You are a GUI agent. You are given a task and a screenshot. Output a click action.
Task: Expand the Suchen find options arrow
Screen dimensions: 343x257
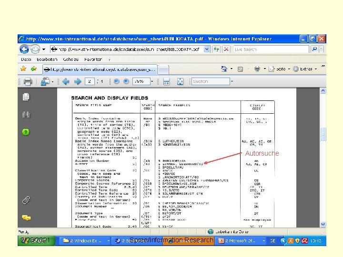click(232, 81)
